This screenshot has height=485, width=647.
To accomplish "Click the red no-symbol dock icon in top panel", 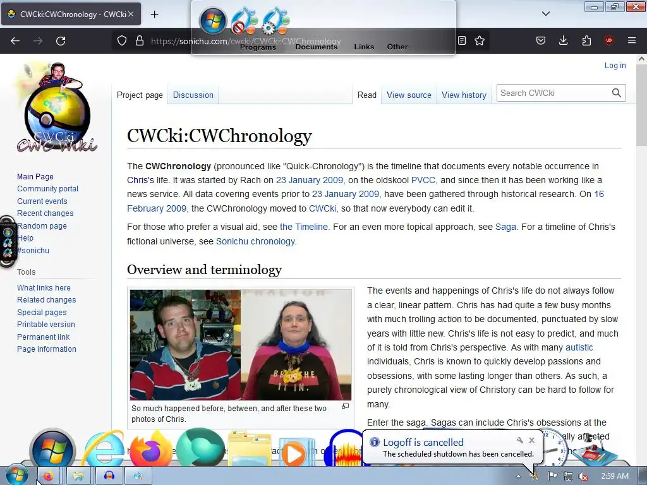I will pyautogui.click(x=245, y=21).
